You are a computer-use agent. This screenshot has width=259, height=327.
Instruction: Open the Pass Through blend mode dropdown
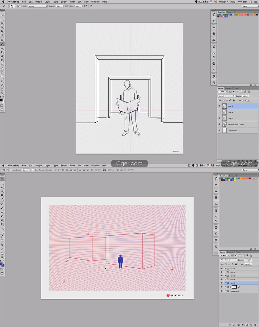click(229, 260)
